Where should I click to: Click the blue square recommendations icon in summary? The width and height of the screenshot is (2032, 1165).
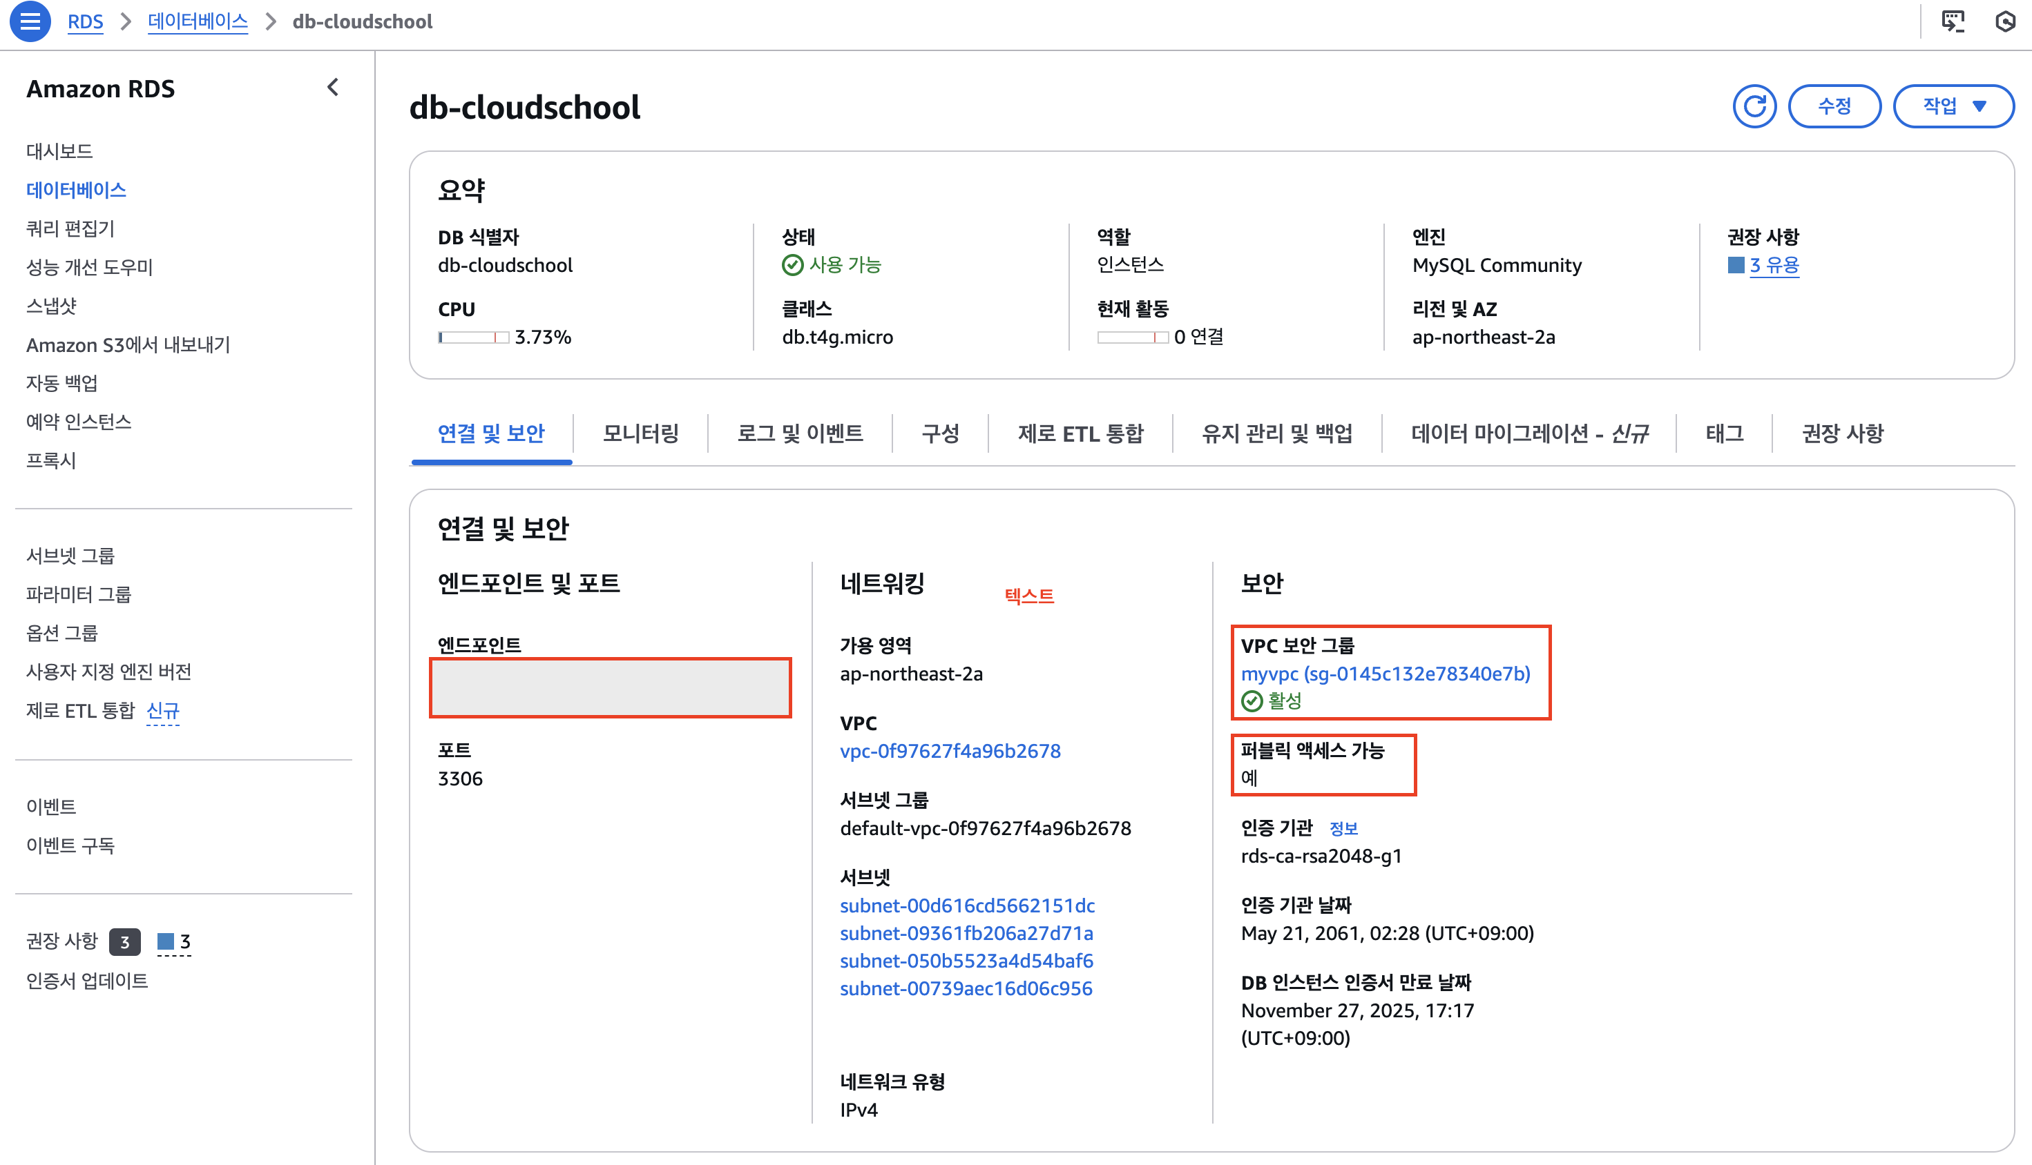(1736, 265)
